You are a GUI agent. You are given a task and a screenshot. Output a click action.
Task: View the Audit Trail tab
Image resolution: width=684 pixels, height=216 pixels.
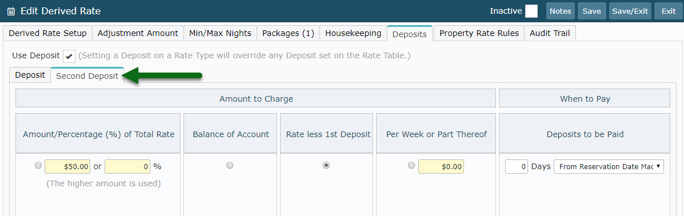[x=550, y=33]
